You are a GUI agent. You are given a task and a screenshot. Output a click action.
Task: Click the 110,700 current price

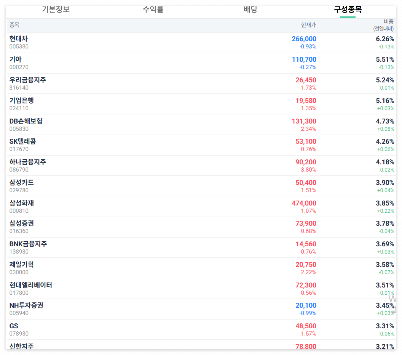point(304,59)
